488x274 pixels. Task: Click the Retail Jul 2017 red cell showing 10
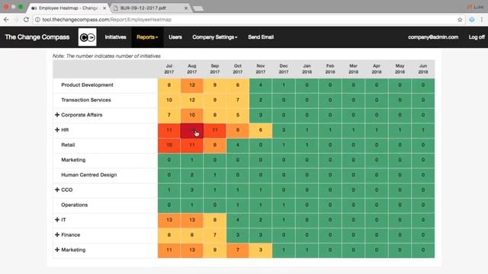(x=169, y=145)
